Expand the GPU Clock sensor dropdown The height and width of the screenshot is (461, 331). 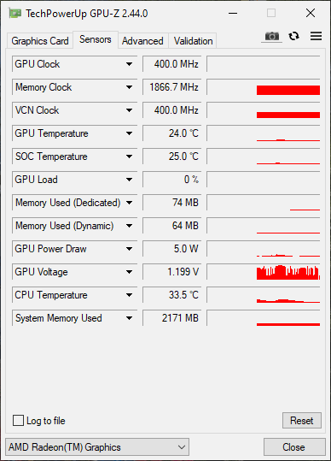129,64
